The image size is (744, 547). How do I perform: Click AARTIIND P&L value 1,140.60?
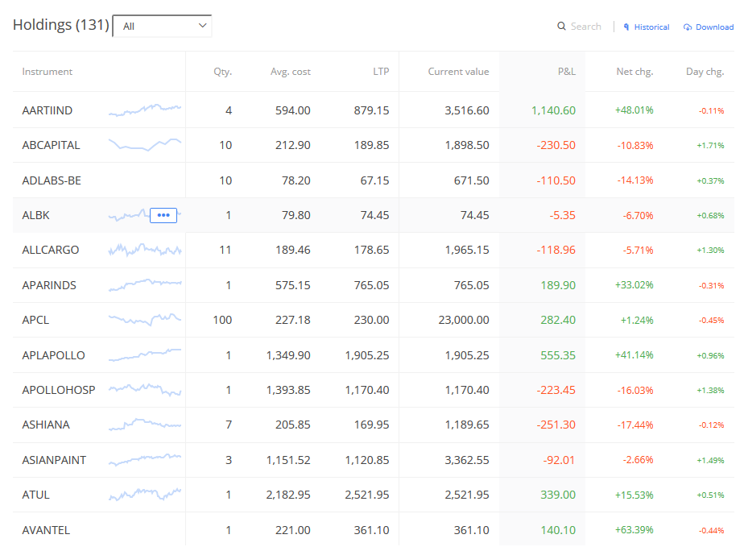(x=553, y=110)
